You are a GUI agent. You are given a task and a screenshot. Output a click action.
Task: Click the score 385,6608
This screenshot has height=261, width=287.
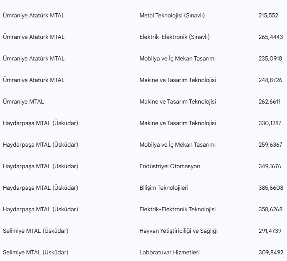(271, 188)
